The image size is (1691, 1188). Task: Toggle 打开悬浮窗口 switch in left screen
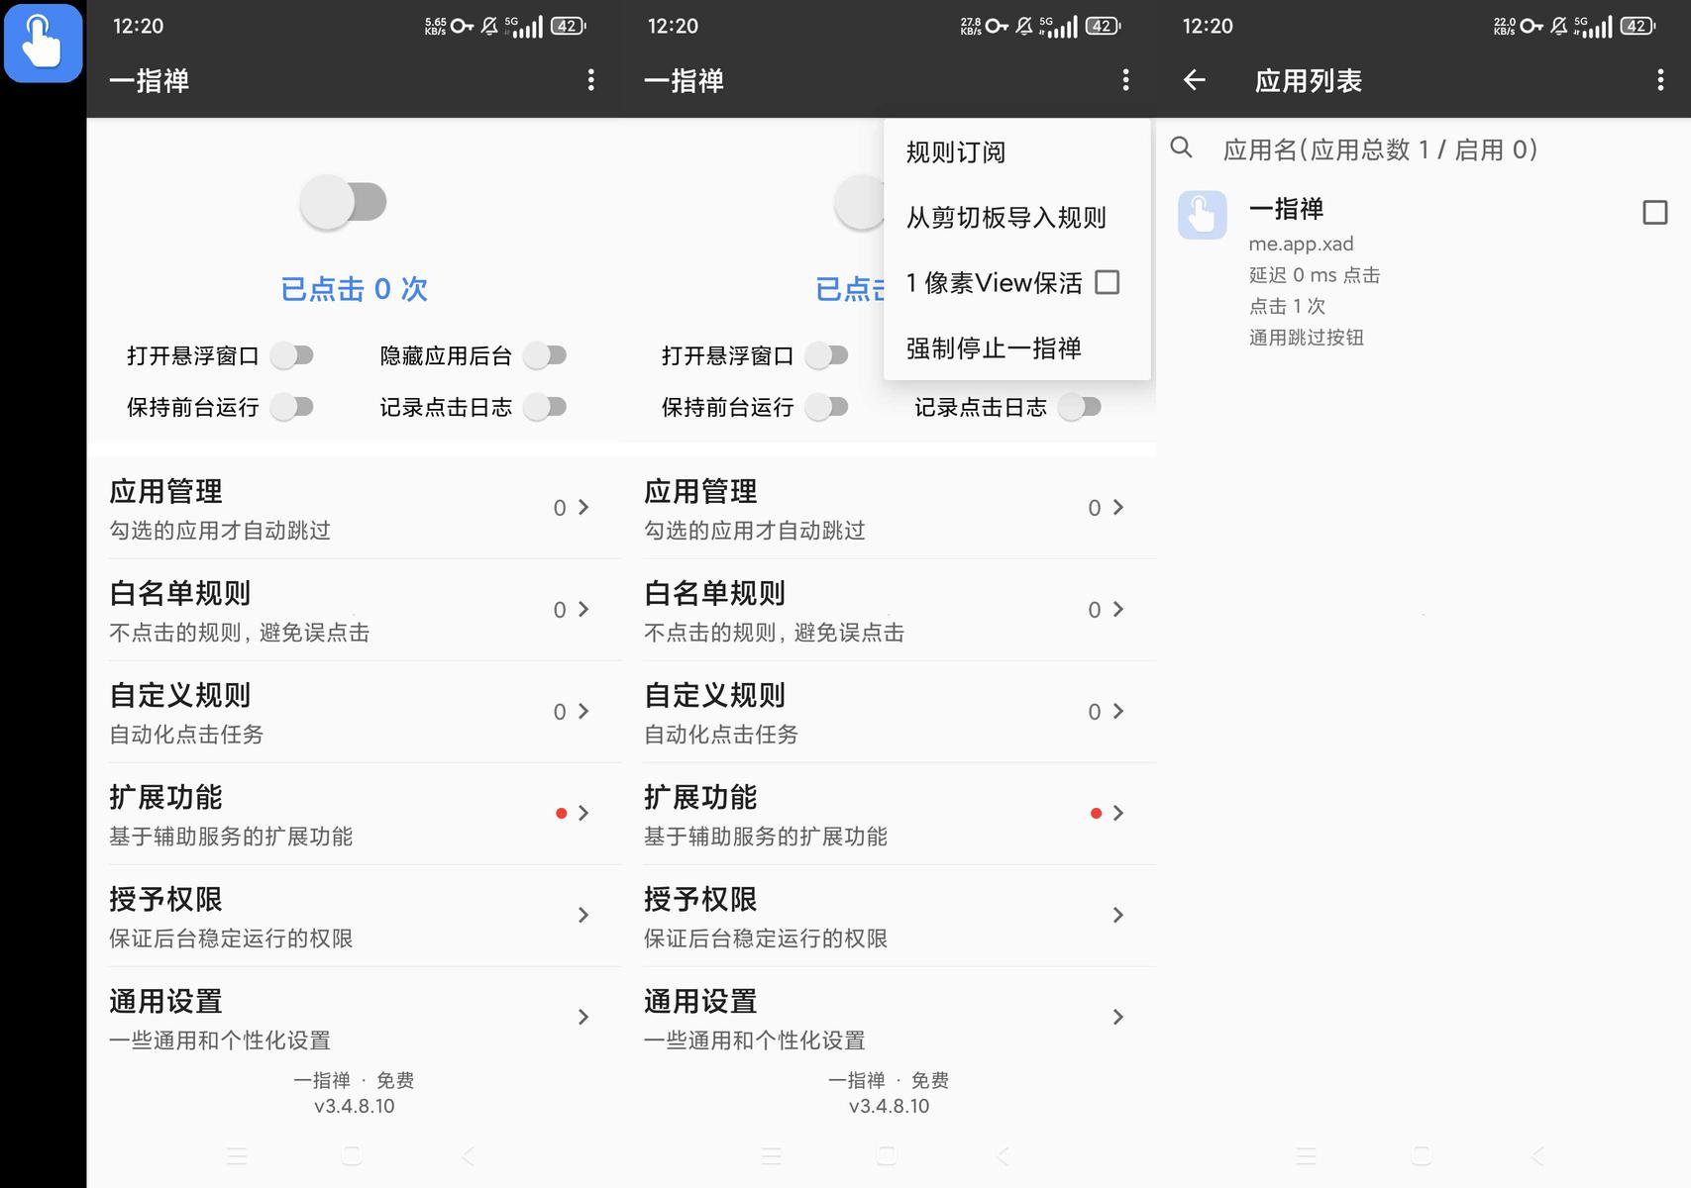(292, 355)
